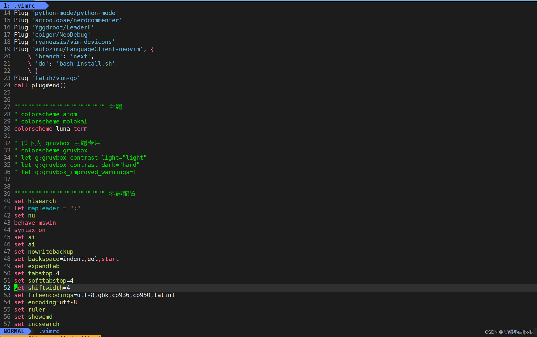Click the 'ryanoasis/vim-devicons' plugin line
Viewport: 537px width, 337px height.
64,42
